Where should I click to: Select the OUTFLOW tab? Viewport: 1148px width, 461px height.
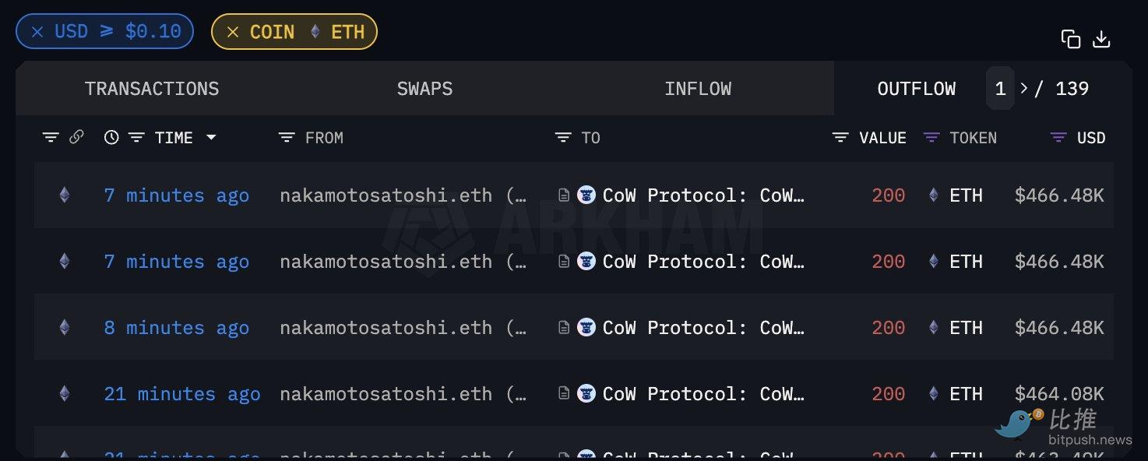click(916, 89)
